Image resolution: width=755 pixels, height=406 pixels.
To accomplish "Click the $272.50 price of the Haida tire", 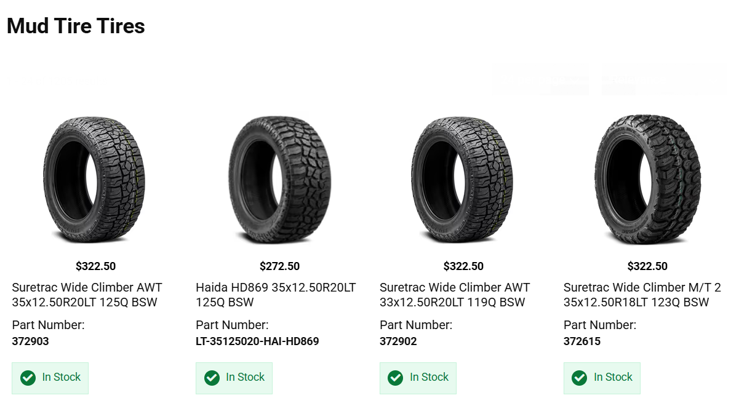I will click(x=279, y=266).
